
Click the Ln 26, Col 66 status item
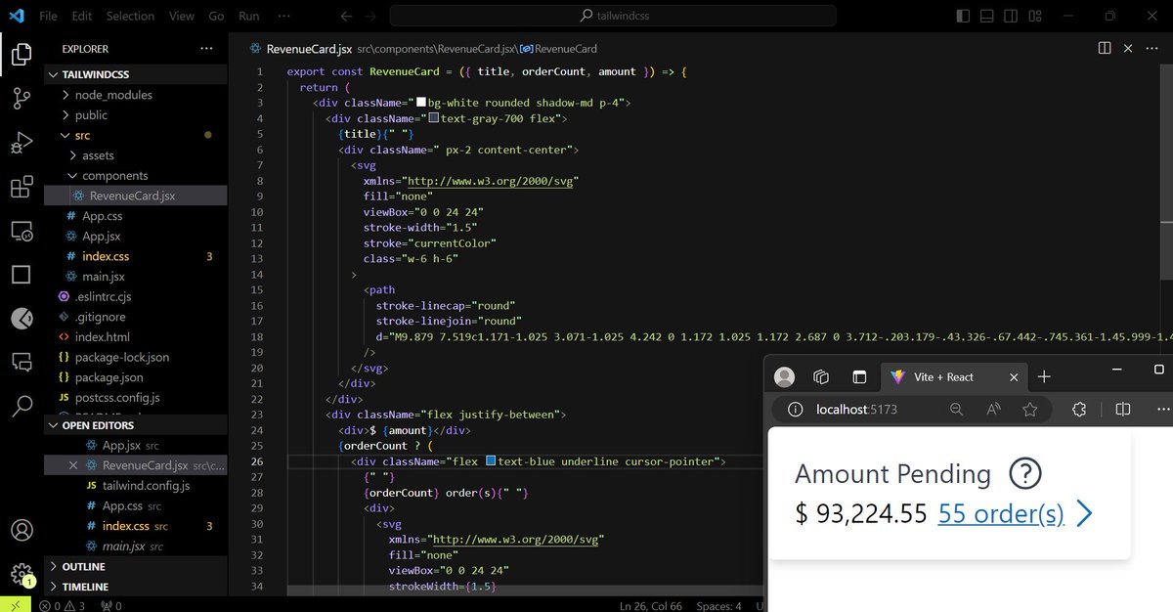(x=652, y=606)
